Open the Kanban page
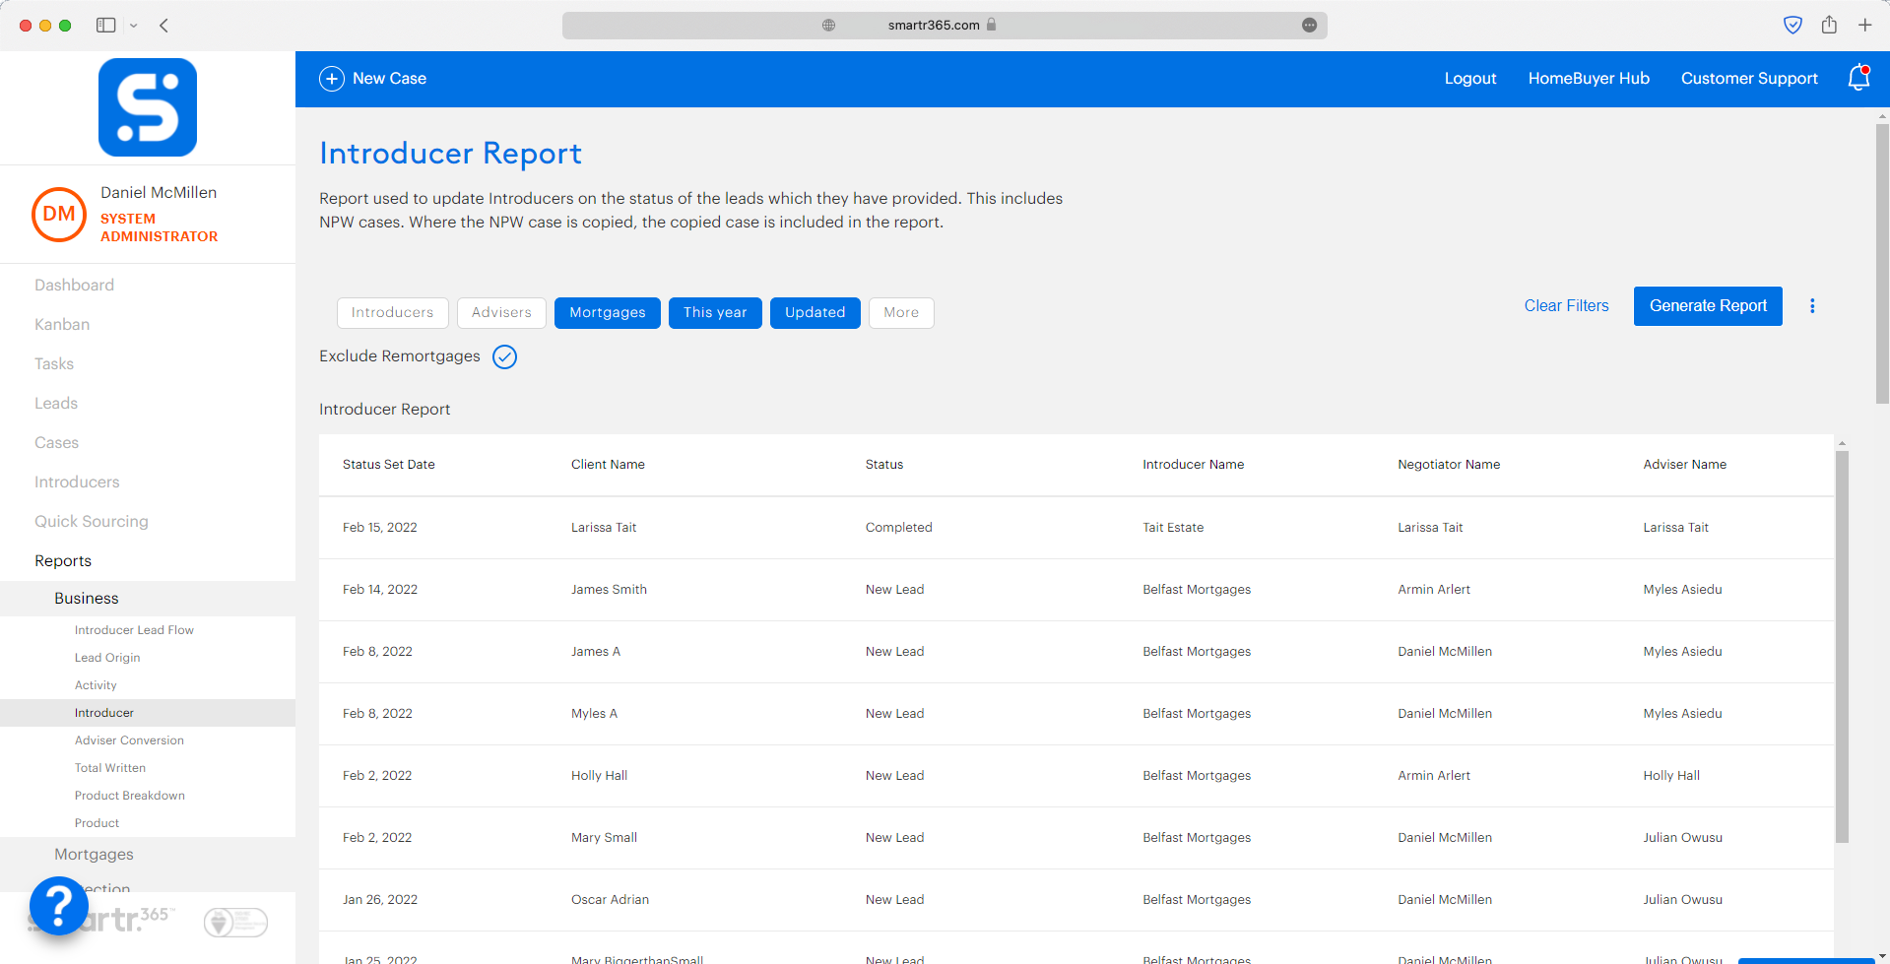 [x=62, y=325]
